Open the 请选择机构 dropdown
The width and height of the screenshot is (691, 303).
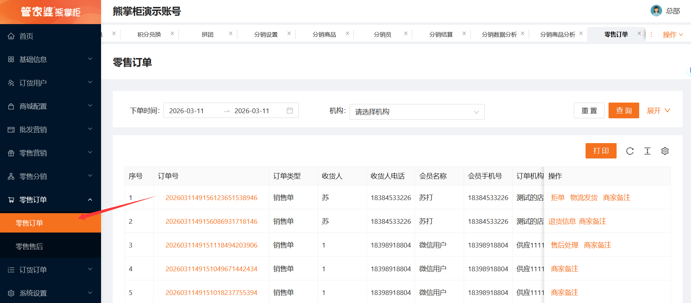click(x=417, y=112)
